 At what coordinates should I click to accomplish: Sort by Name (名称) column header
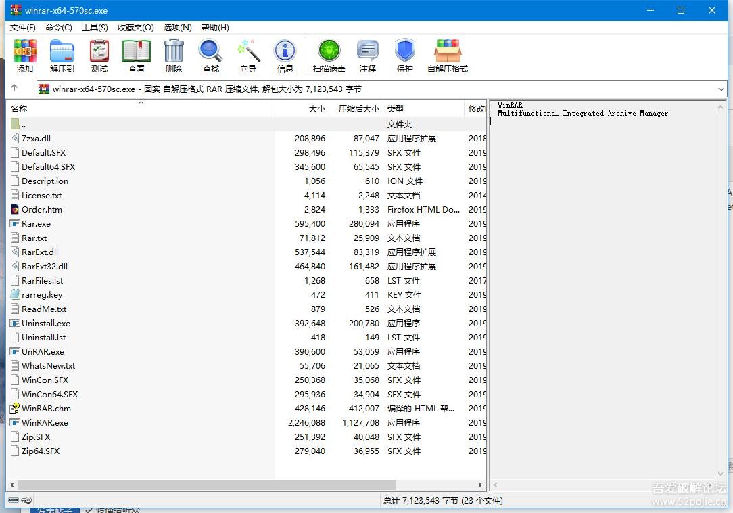point(140,108)
